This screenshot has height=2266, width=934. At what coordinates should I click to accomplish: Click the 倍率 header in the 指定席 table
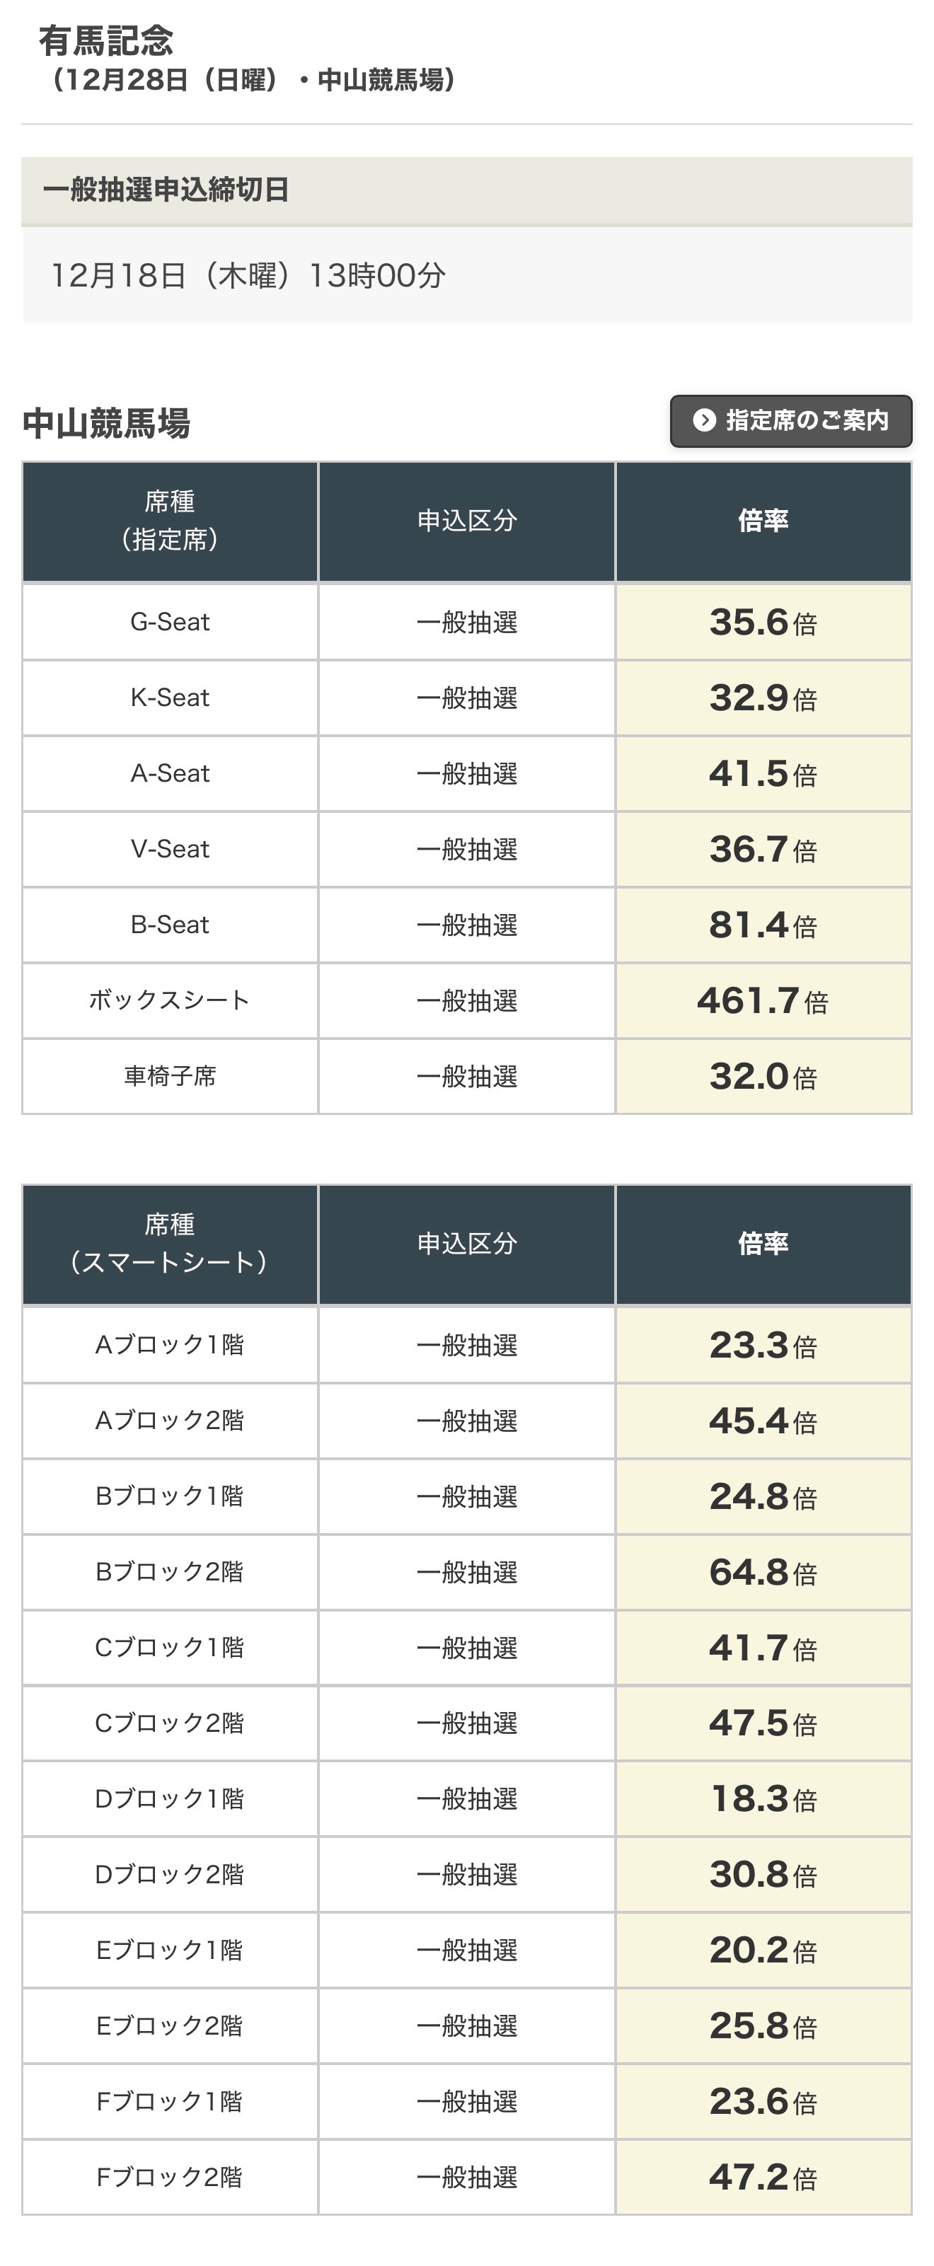tap(763, 521)
